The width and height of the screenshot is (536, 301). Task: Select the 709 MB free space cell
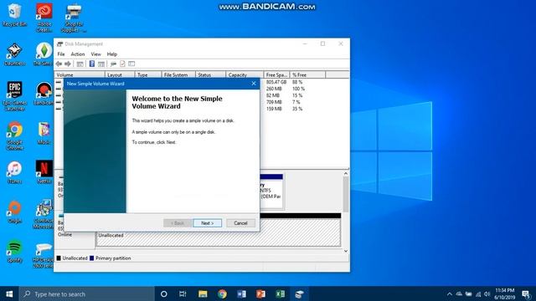[274, 102]
